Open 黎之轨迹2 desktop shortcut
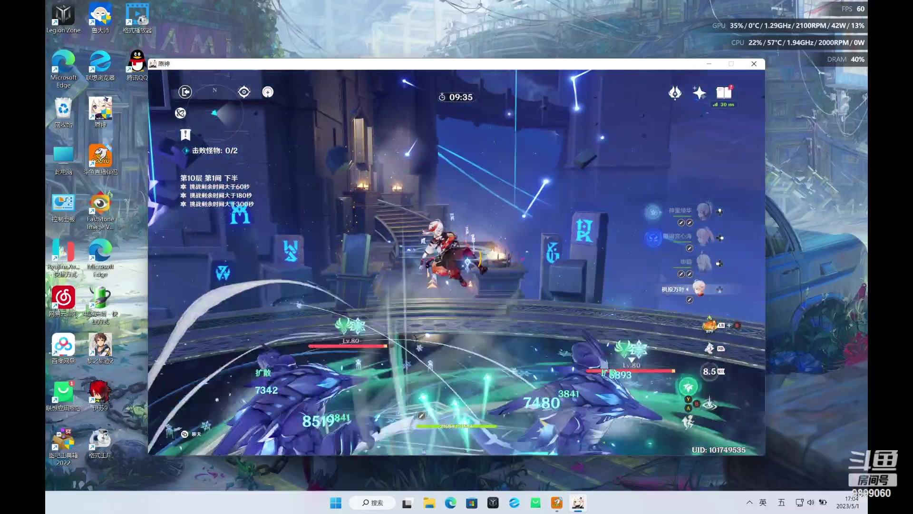The width and height of the screenshot is (913, 514). [x=100, y=349]
